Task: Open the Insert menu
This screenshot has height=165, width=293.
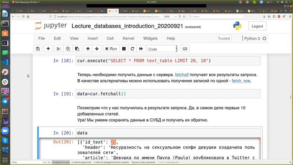Action: coord(92,38)
